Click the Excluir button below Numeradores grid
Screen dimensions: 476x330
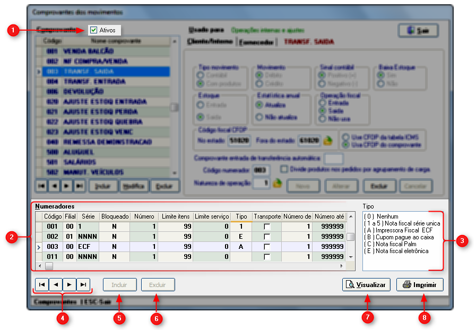(158, 285)
